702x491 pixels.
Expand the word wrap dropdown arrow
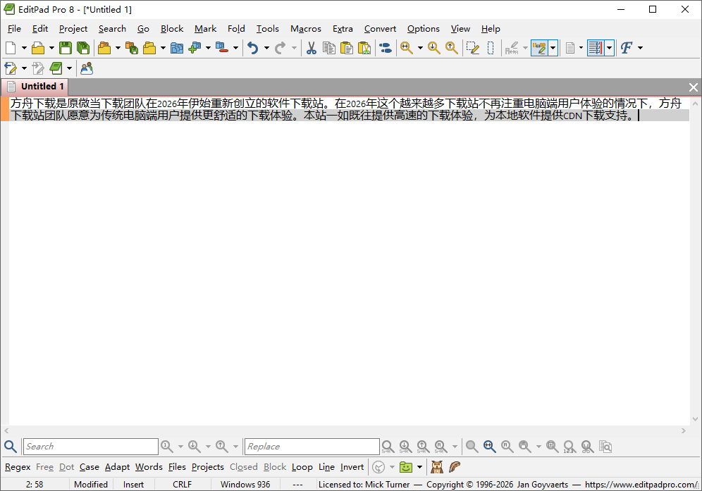tap(610, 48)
